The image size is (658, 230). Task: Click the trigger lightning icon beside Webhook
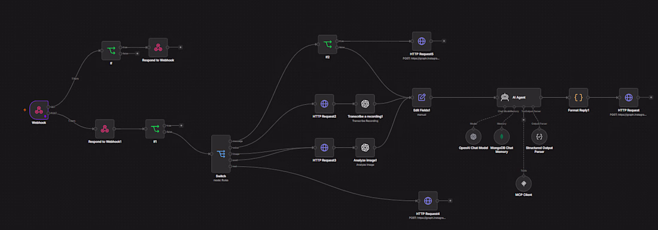coord(25,110)
